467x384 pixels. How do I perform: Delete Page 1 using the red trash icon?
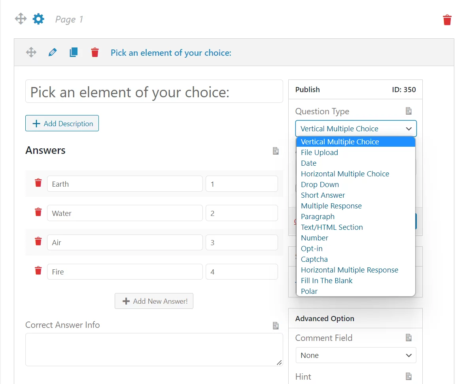(x=447, y=20)
